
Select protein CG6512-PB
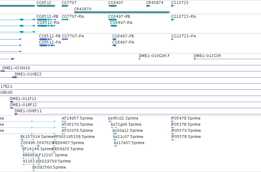45,39
